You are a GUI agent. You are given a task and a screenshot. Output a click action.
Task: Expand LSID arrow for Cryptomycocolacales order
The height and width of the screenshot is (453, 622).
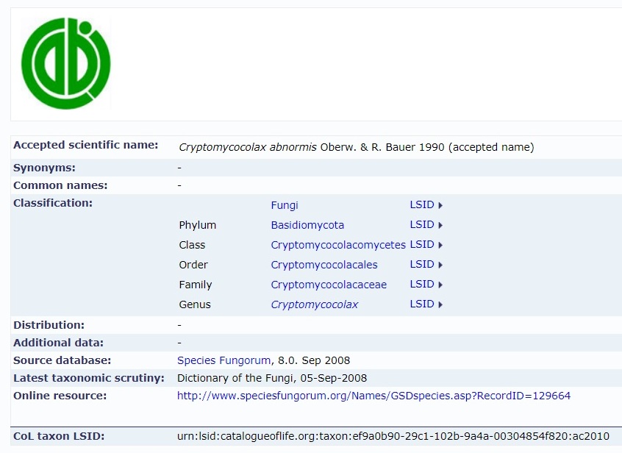[x=440, y=265]
